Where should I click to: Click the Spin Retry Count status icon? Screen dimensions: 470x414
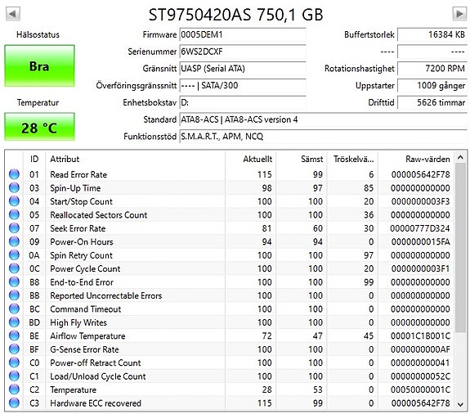14,255
